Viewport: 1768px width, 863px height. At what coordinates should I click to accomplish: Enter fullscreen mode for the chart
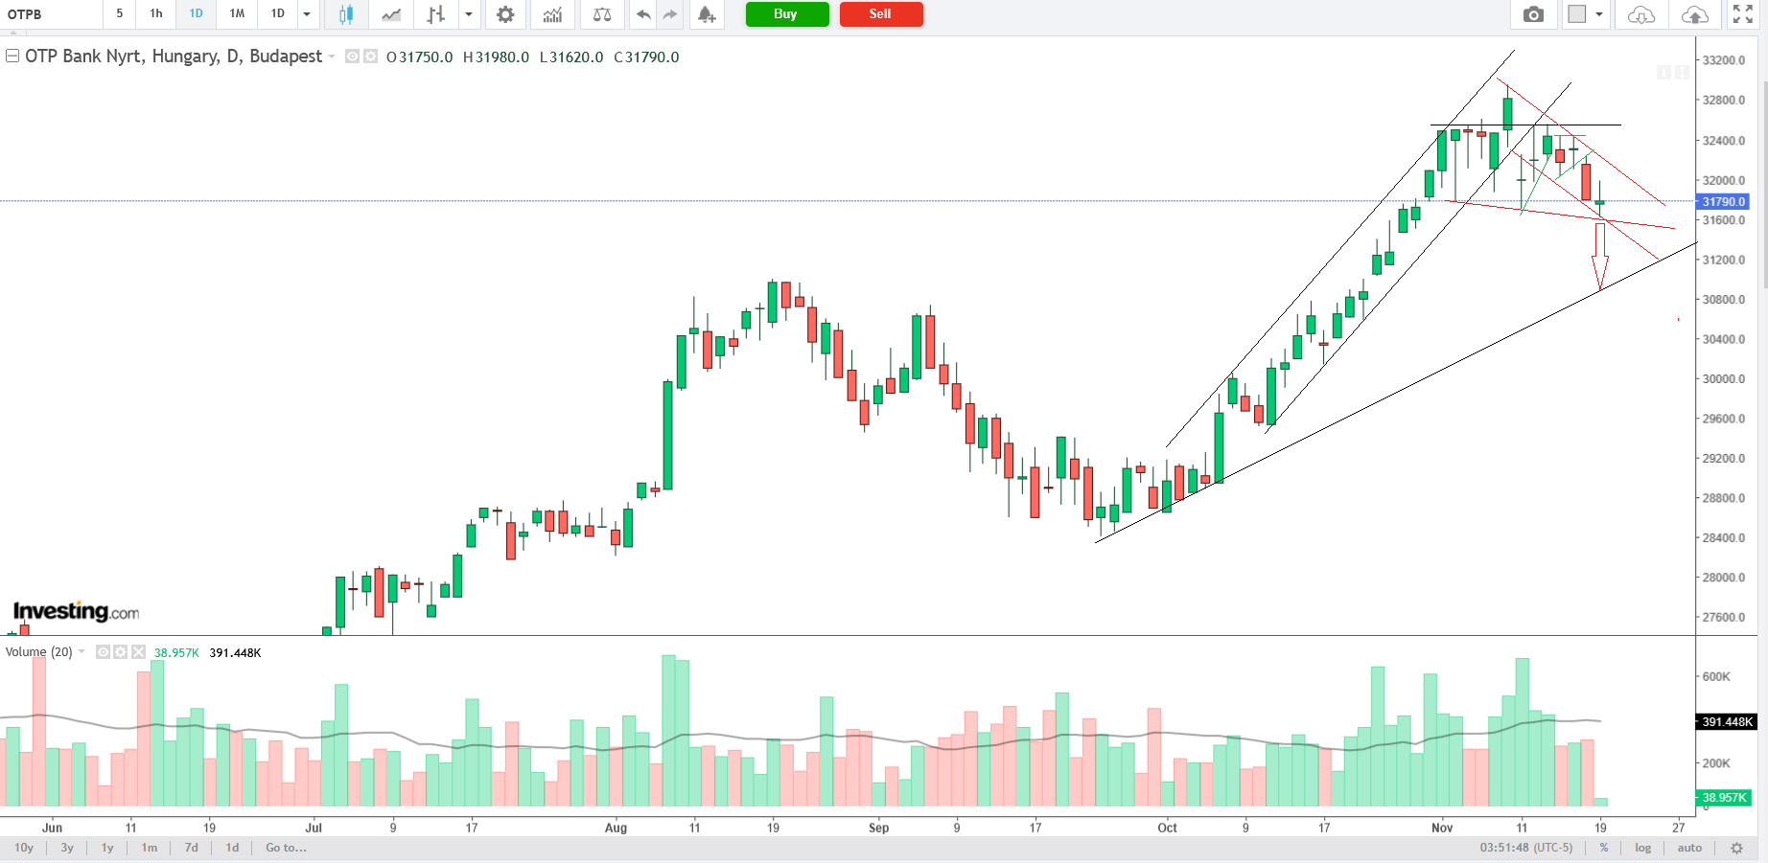pos(1743,14)
